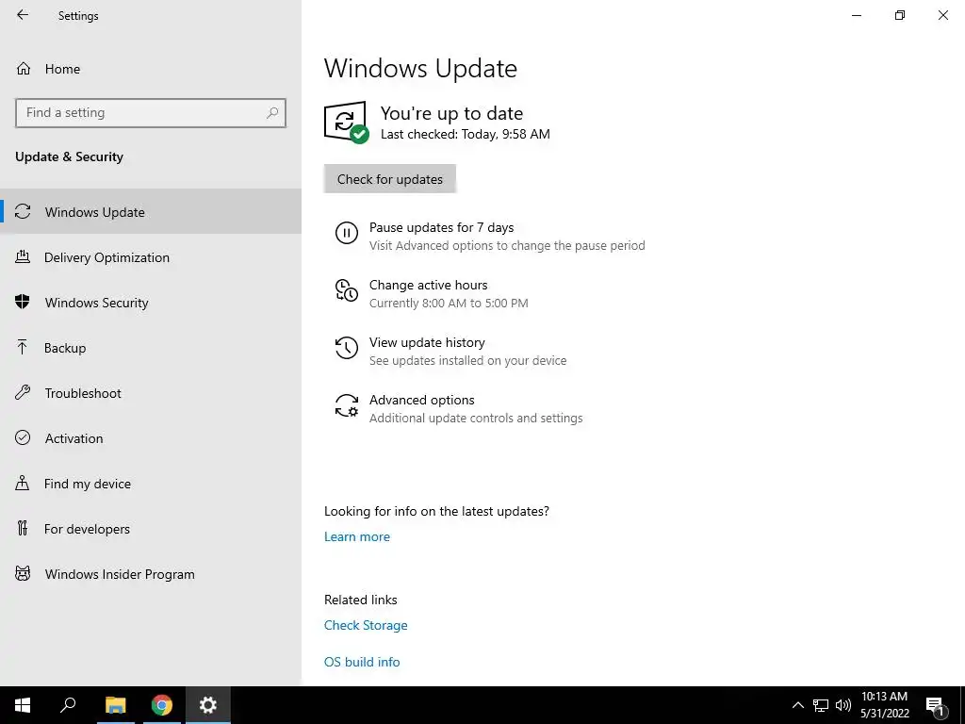Open Windows Insider Program settings

coord(151,574)
